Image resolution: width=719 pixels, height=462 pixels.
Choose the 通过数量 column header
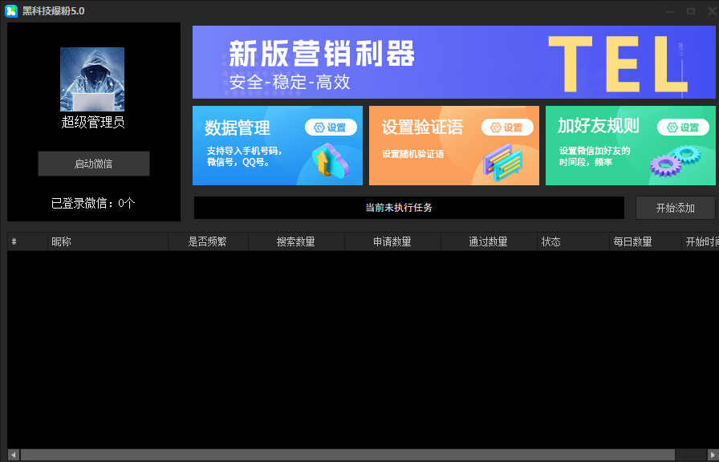(x=489, y=241)
